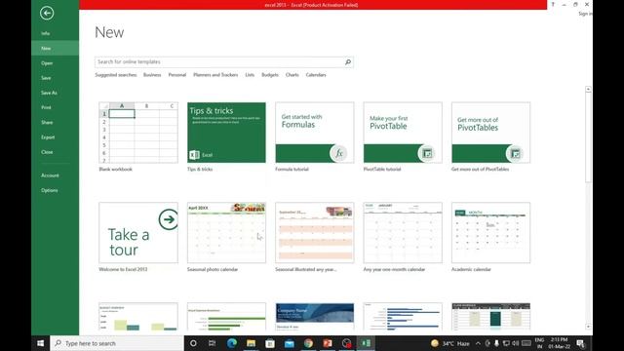Choose the Lists suggested search
This screenshot has width=624, height=351.
tap(250, 75)
